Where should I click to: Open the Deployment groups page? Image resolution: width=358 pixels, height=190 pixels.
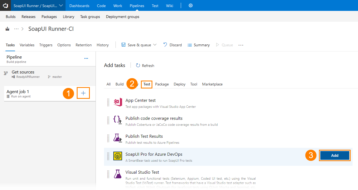point(123,17)
